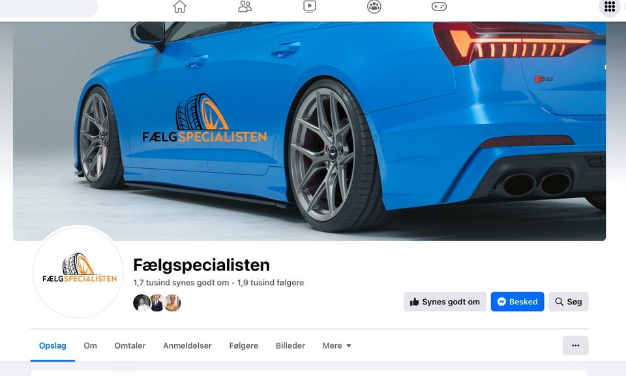Open the Fælgspecialisten profile picture
The width and height of the screenshot is (626, 376).
[78, 272]
